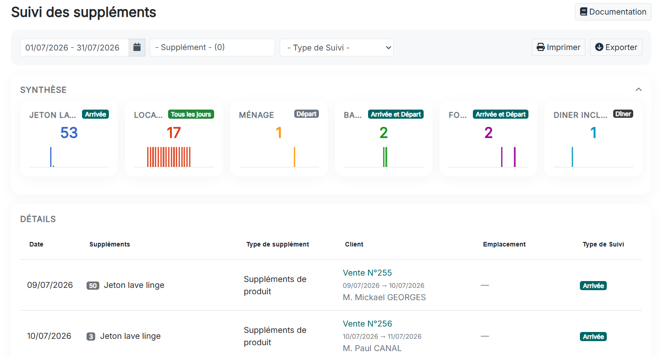Click the DÉTAILS section heading
This screenshot has width=666, height=357.
(38, 219)
